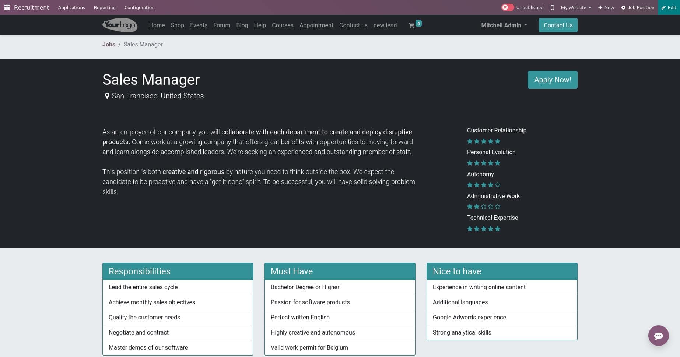Click the Autonomy star rating

[x=483, y=185]
